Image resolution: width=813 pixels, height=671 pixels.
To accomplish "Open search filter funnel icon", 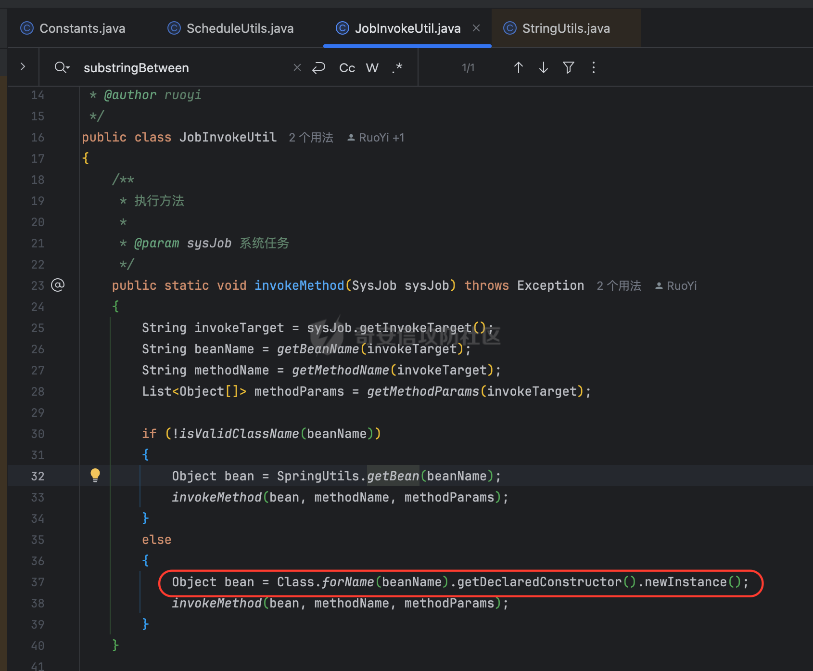I will tap(568, 68).
